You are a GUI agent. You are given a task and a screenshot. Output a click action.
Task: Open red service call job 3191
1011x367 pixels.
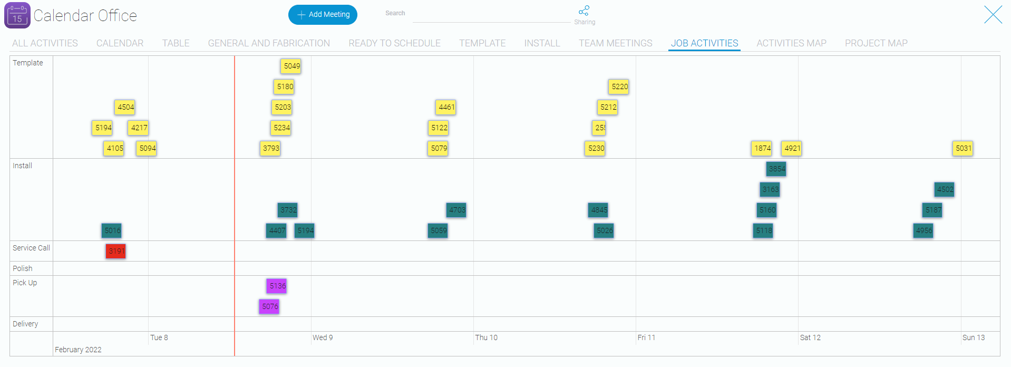point(116,251)
